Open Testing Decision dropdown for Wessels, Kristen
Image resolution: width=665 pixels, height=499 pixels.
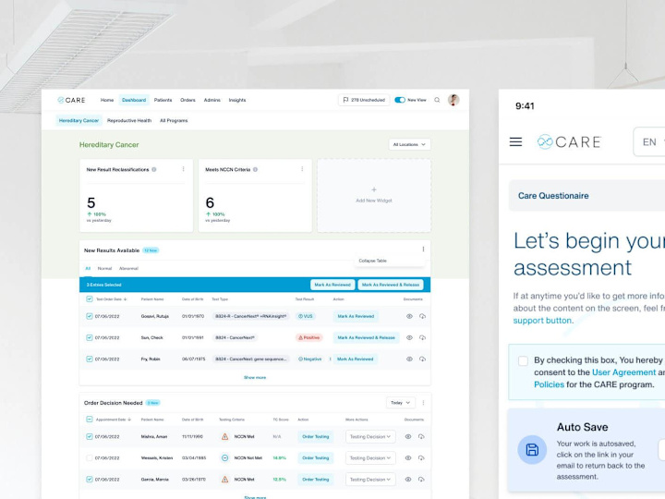pyautogui.click(x=370, y=457)
